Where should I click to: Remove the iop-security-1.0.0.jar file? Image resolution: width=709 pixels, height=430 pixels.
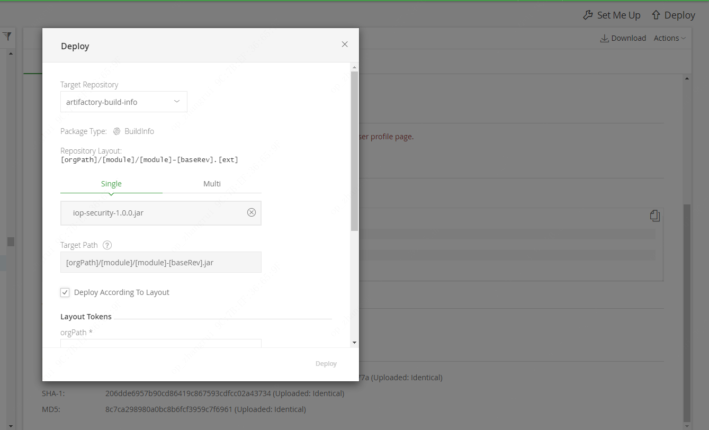coord(252,212)
